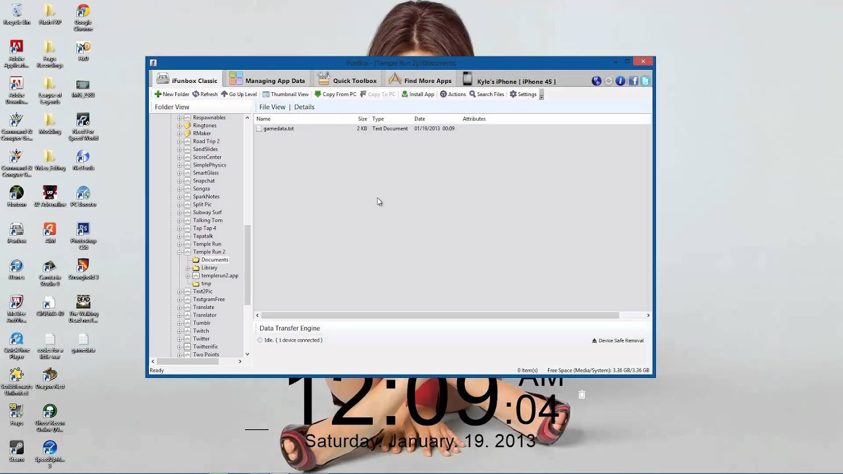The width and height of the screenshot is (843, 474).
Task: Click the New Folder toolbar button
Action: tap(172, 94)
